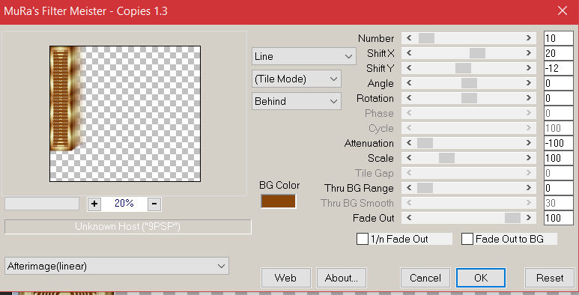Click right arrow of Shift Y slider

point(528,68)
